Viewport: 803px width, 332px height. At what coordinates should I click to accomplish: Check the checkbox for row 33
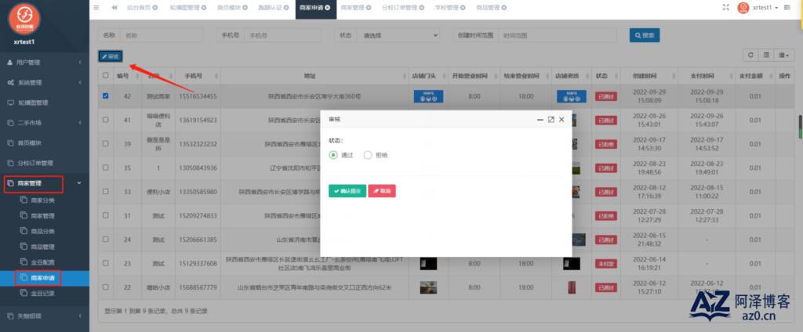(106, 191)
